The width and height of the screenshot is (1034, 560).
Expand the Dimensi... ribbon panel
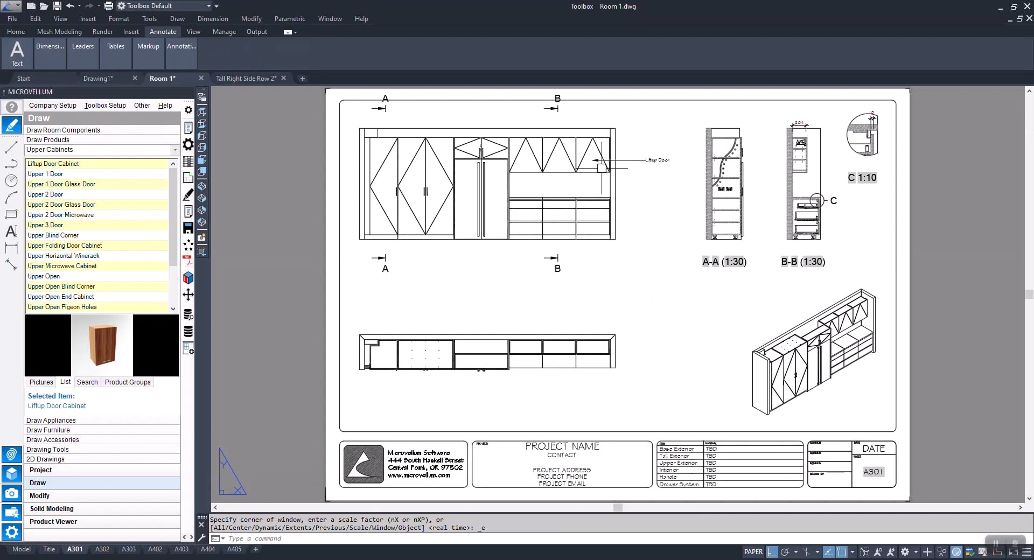50,53
